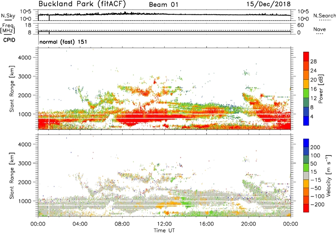
Task: Click "3000" on the power panel range axis
Action: click(x=25, y=77)
